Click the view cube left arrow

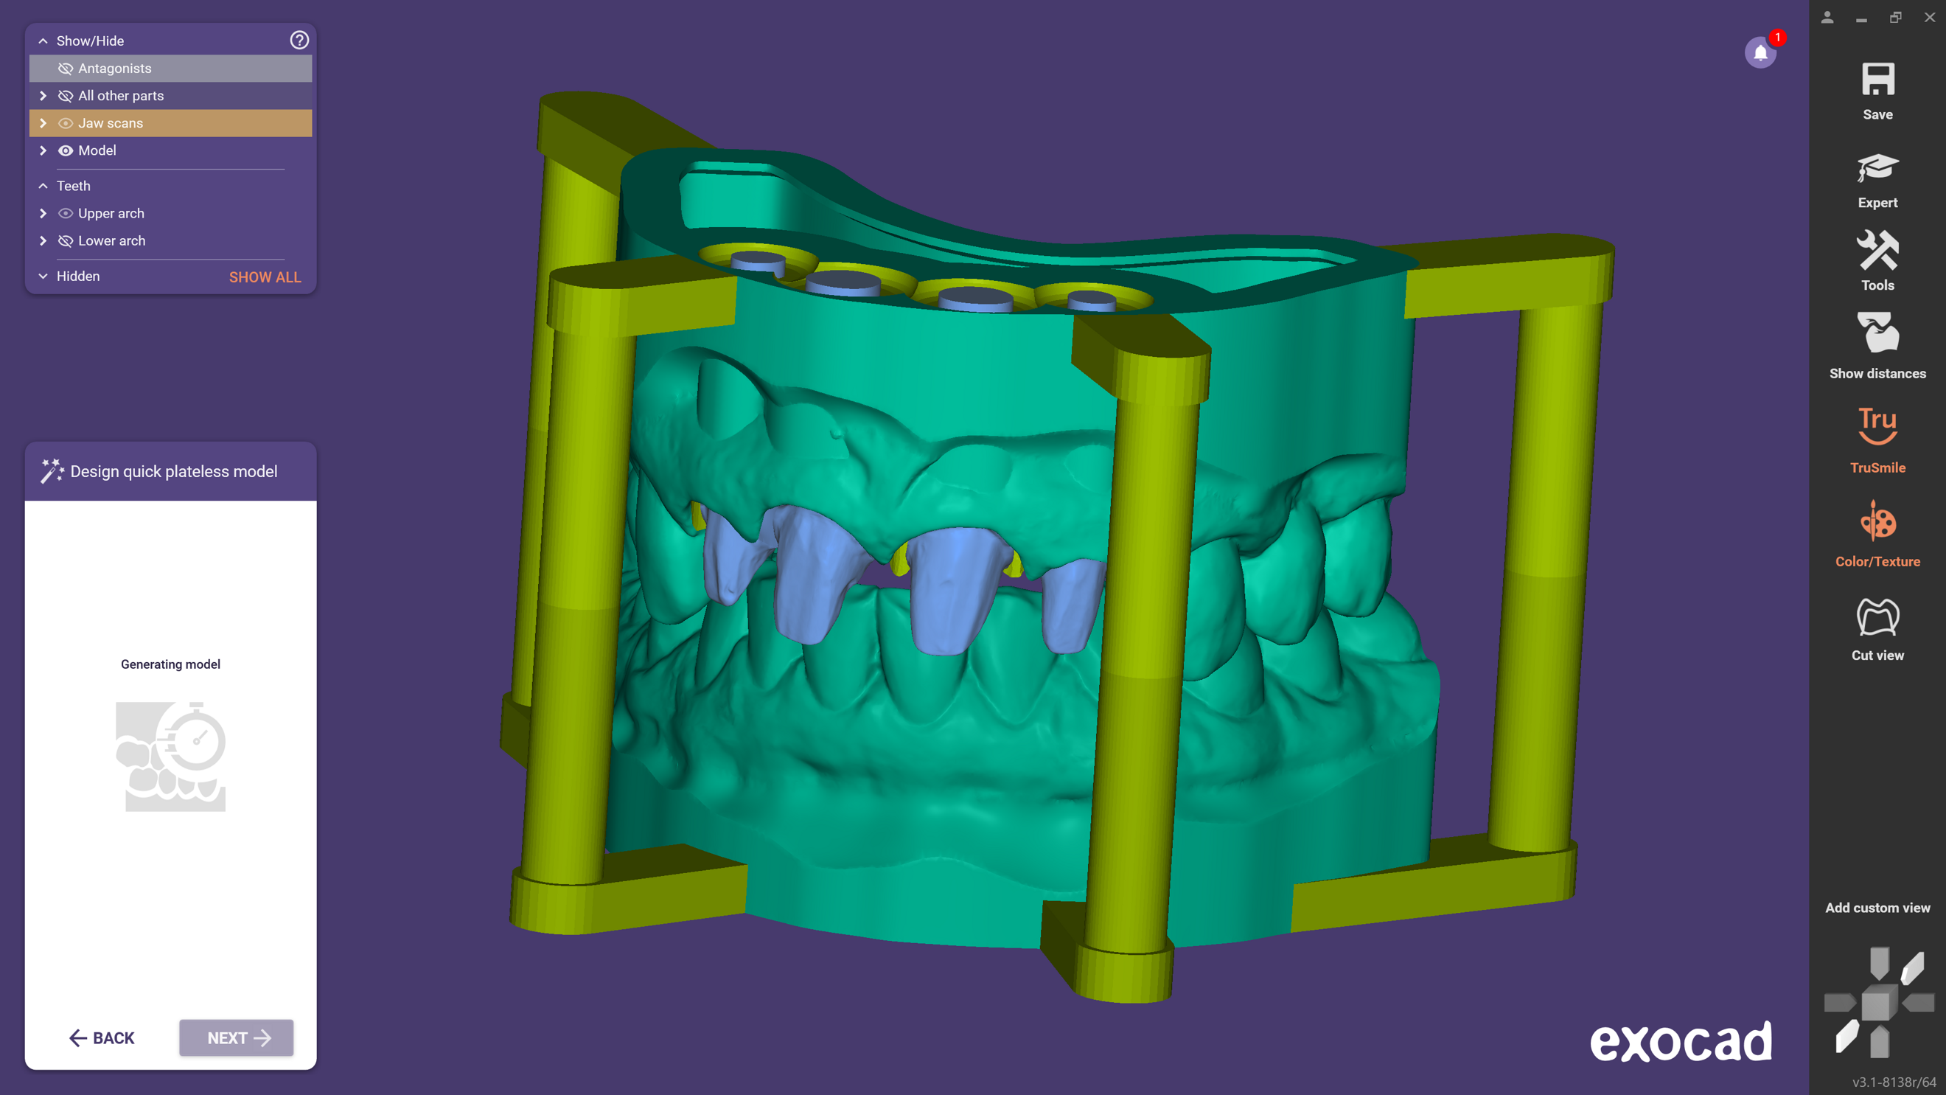tap(1839, 1003)
